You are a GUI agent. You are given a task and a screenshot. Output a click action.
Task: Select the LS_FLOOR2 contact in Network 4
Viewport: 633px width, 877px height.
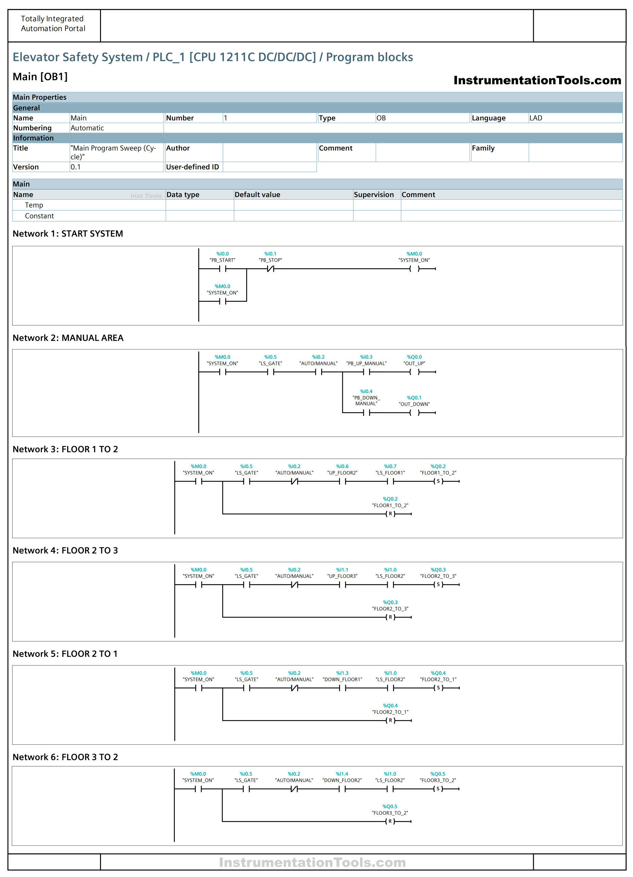point(390,584)
